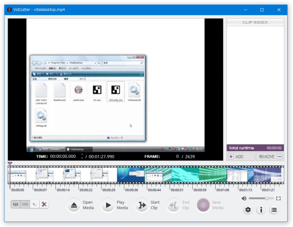Click the VidCutter title bar app icon
Image resolution: width=293 pixels, height=227 pixels.
point(10,10)
